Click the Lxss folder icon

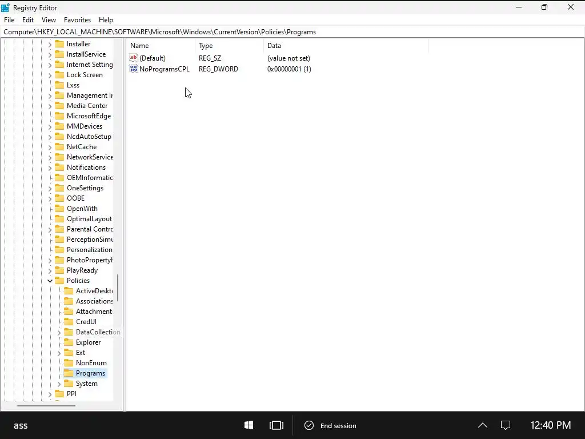[59, 85]
